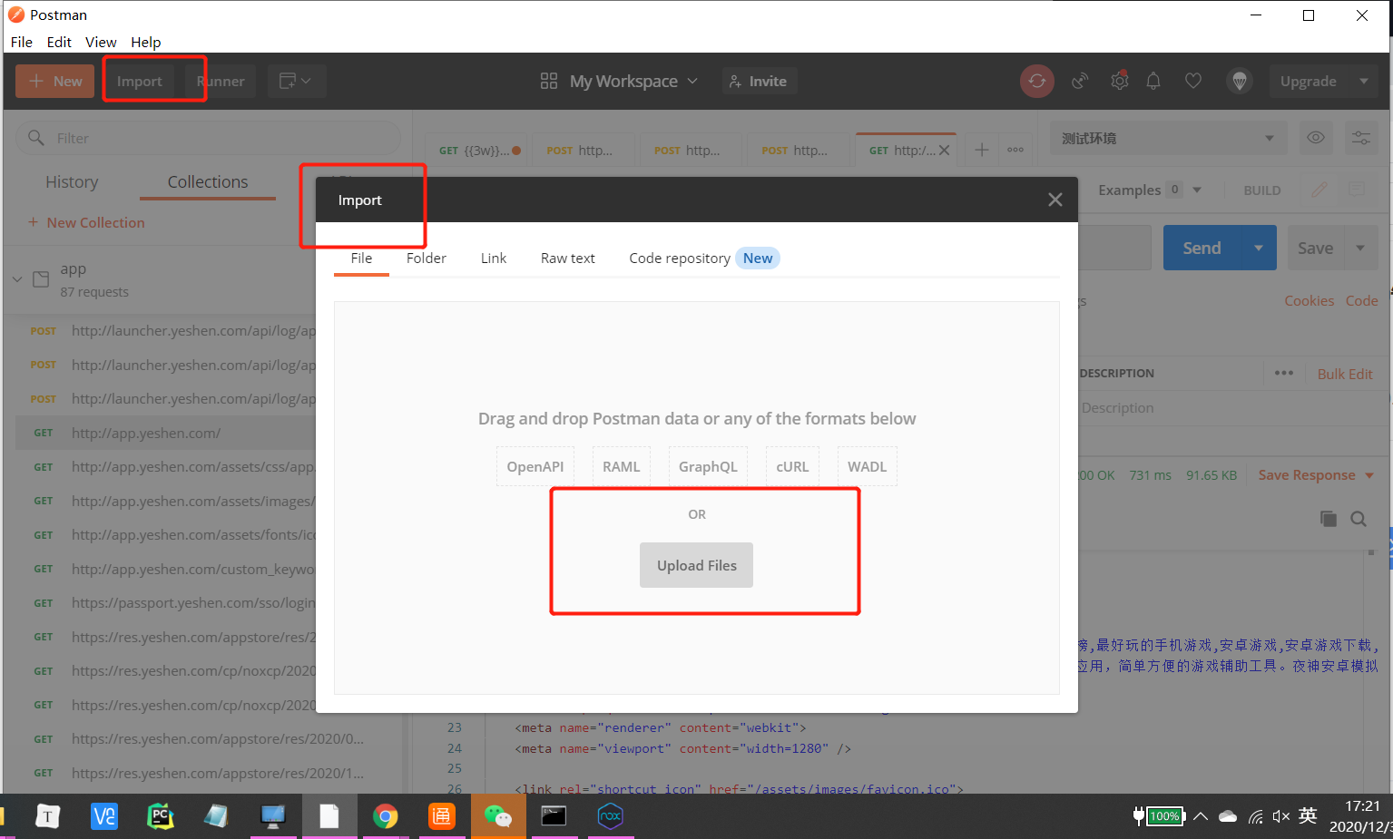Image resolution: width=1393 pixels, height=839 pixels.
Task: Focus the Filter search field
Action: (208, 138)
